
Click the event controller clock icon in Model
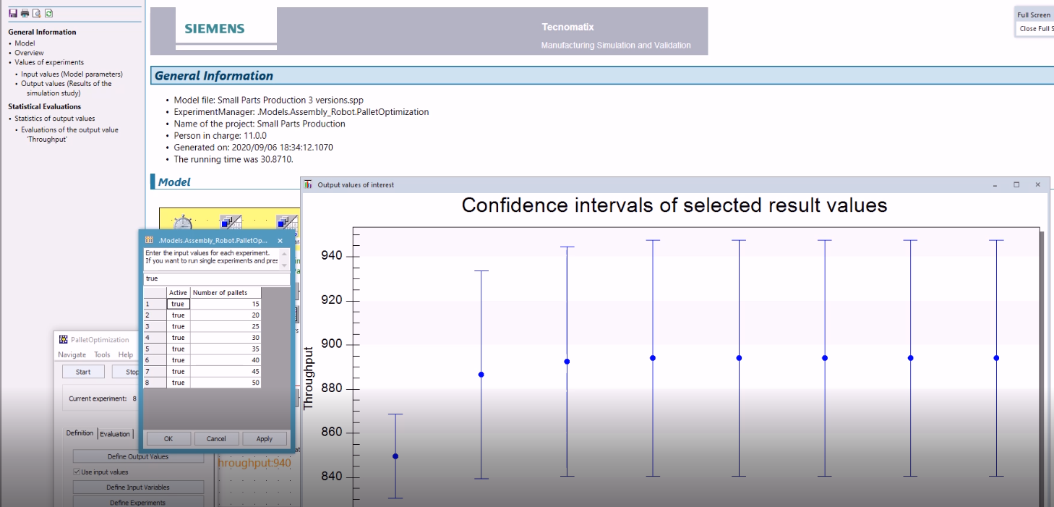[x=184, y=222]
